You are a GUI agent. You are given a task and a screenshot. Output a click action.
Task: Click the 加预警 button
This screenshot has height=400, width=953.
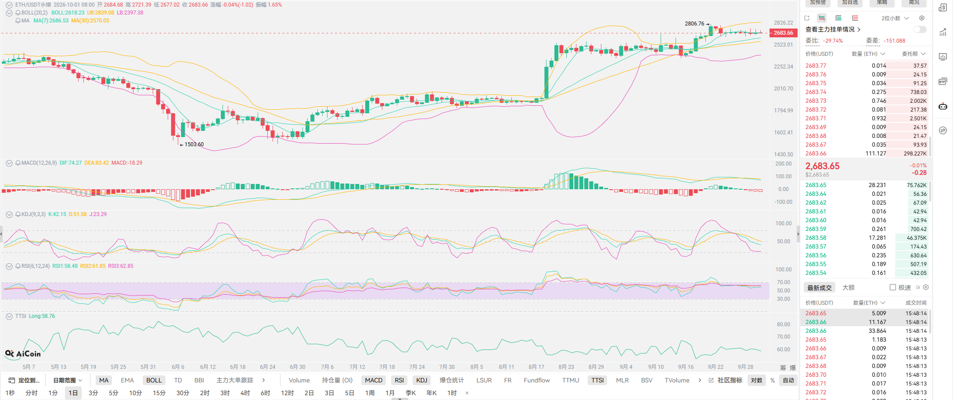click(818, 3)
